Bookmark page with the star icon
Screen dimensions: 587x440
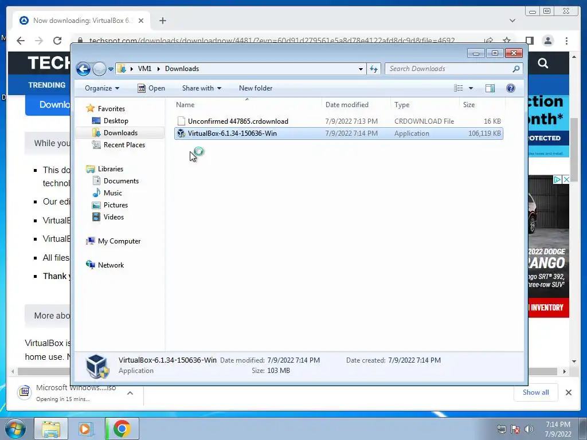pyautogui.click(x=507, y=41)
